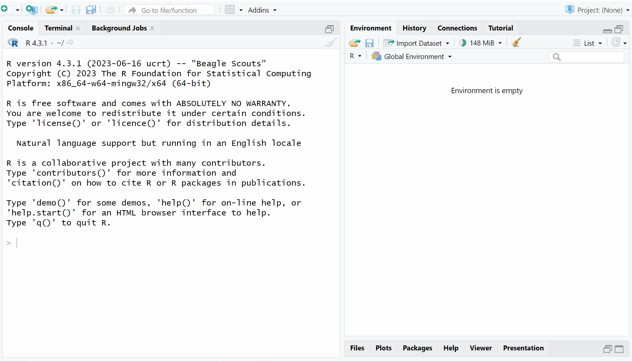Click the Open File folder icon
This screenshot has height=362, width=632.
(x=51, y=10)
